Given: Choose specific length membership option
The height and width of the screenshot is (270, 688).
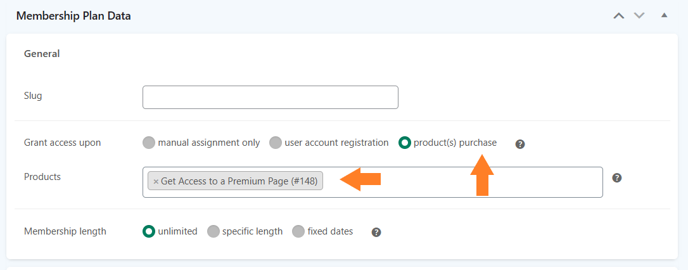Looking at the screenshot, I should coord(213,231).
